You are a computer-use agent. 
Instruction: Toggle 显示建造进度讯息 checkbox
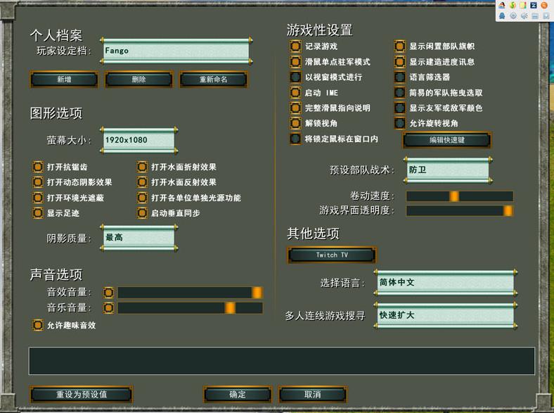click(x=399, y=61)
